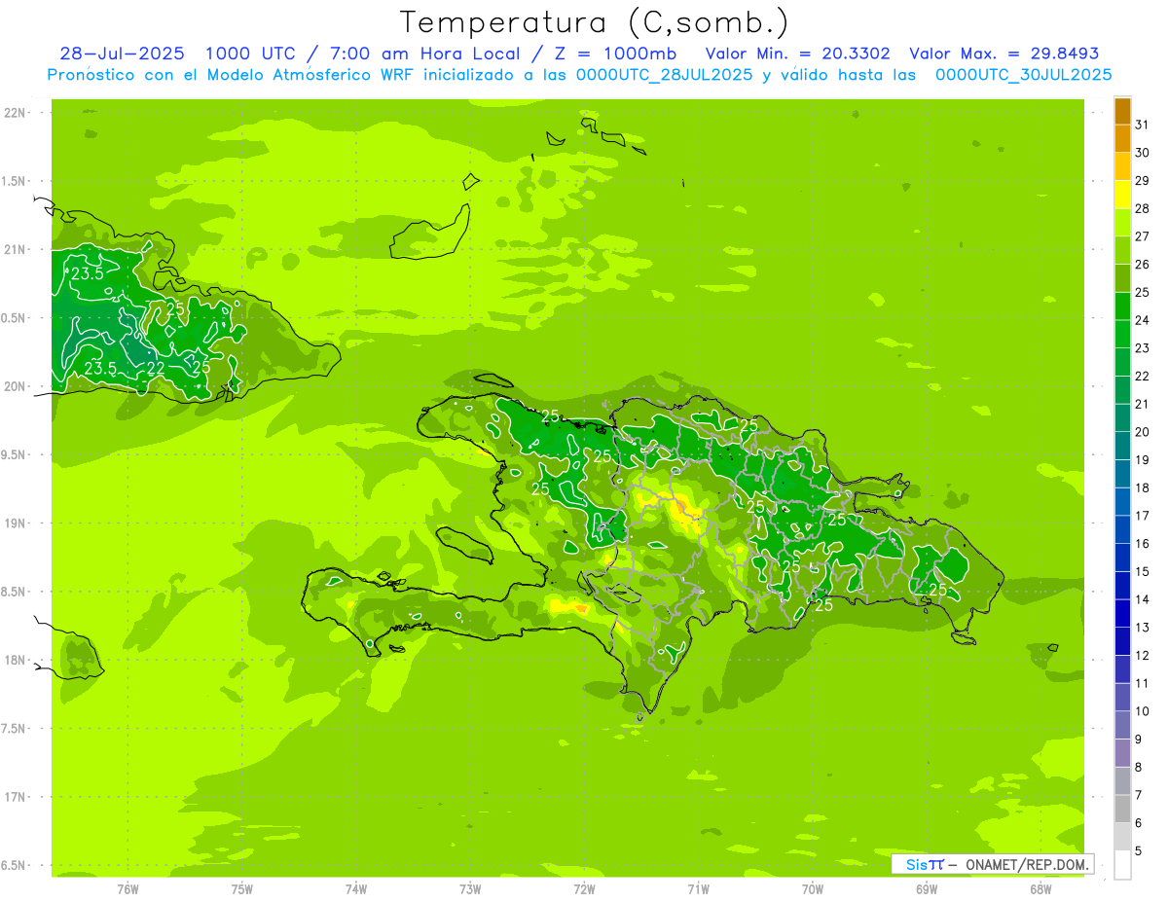Select the '28-Jul-2025' date text

(x=122, y=54)
